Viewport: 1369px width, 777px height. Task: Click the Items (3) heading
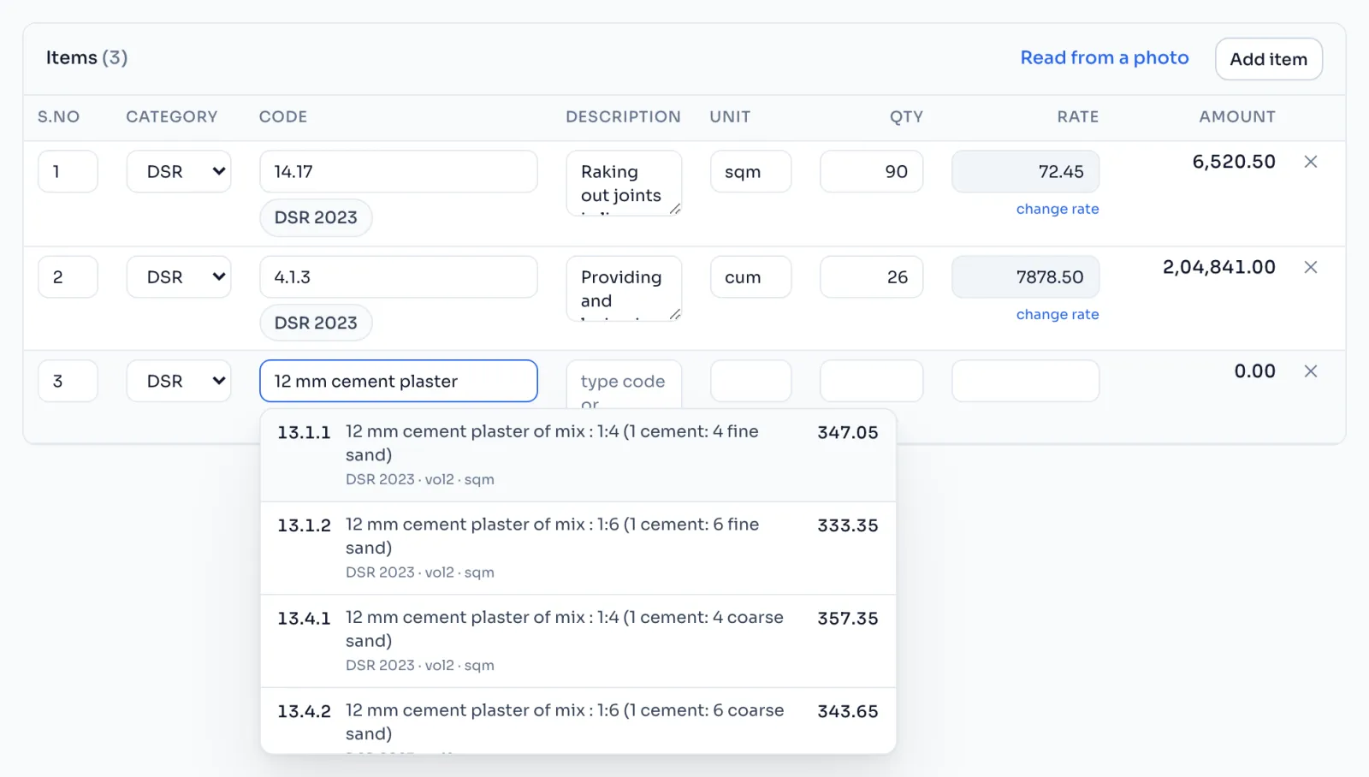point(86,57)
